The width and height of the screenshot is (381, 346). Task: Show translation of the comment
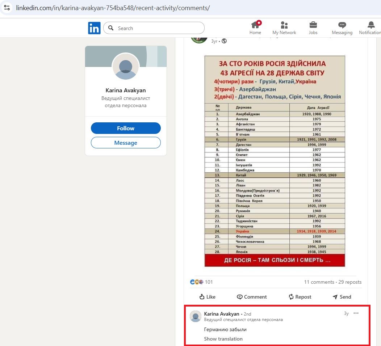[223, 339]
